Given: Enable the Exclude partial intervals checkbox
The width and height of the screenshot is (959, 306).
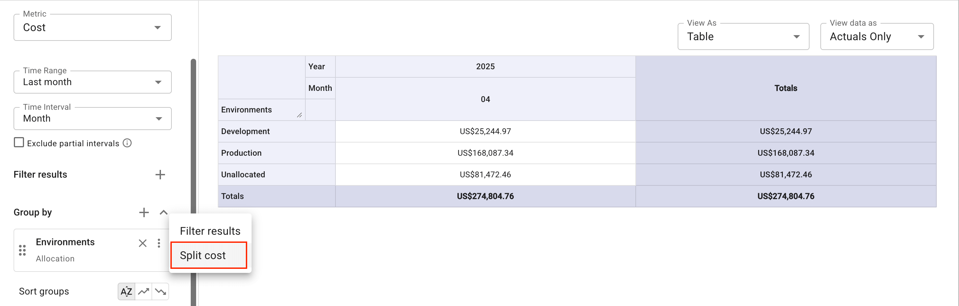Looking at the screenshot, I should [19, 142].
